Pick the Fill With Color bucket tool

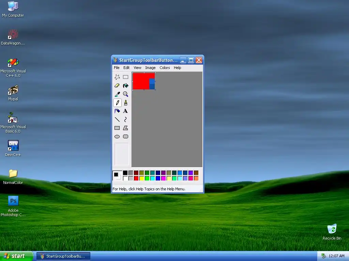(125, 86)
